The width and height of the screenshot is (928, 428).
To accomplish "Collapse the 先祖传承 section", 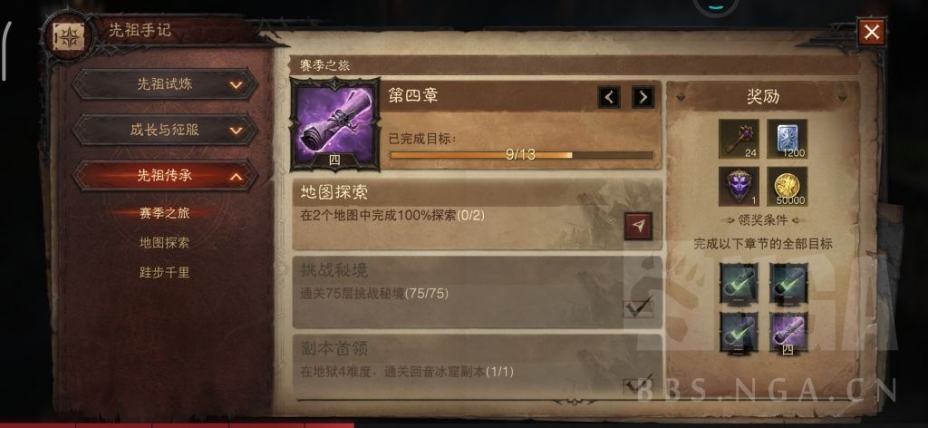I will (x=165, y=175).
